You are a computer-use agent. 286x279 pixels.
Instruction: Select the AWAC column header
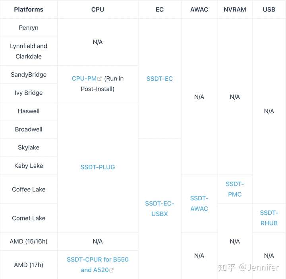point(199,9)
